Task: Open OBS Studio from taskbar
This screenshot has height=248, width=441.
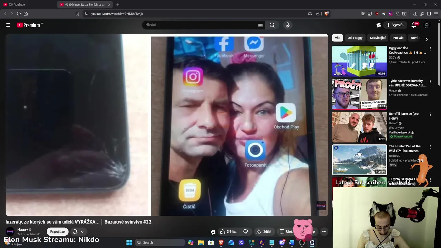Action: tap(302, 242)
